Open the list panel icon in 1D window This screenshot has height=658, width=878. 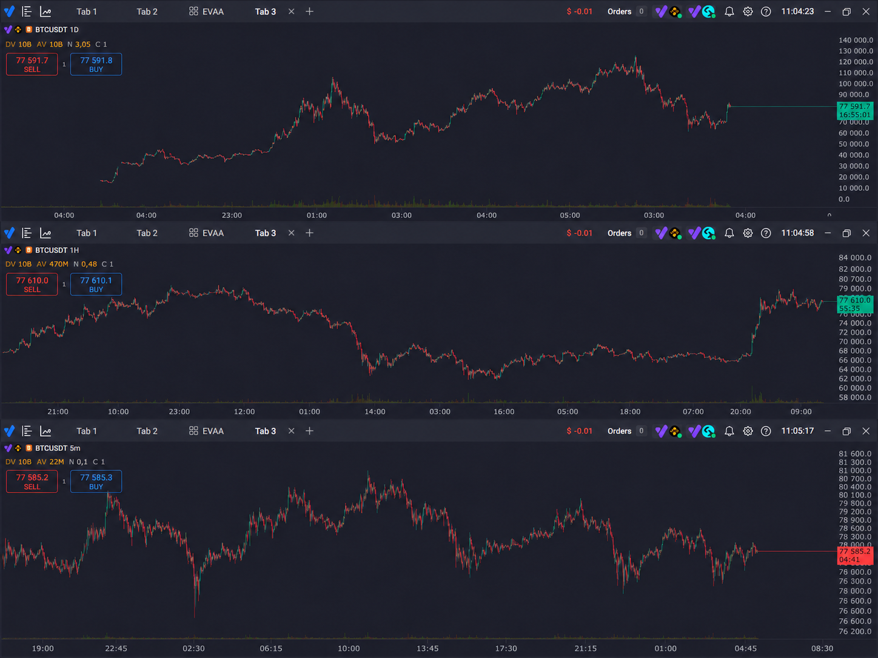coord(27,12)
